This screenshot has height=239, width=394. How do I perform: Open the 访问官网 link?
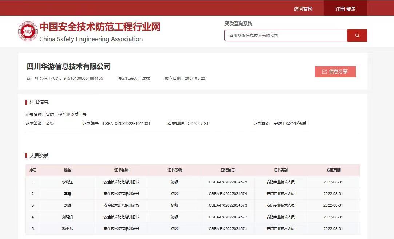click(x=303, y=9)
